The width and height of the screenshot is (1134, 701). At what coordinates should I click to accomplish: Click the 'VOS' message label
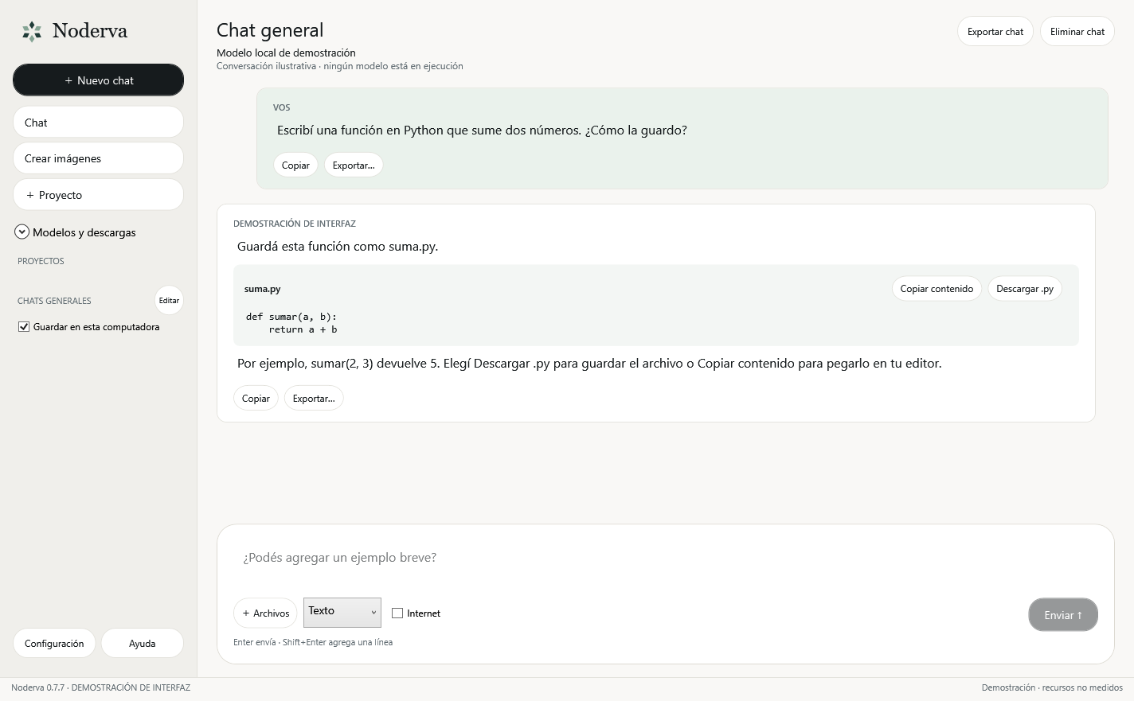click(281, 107)
